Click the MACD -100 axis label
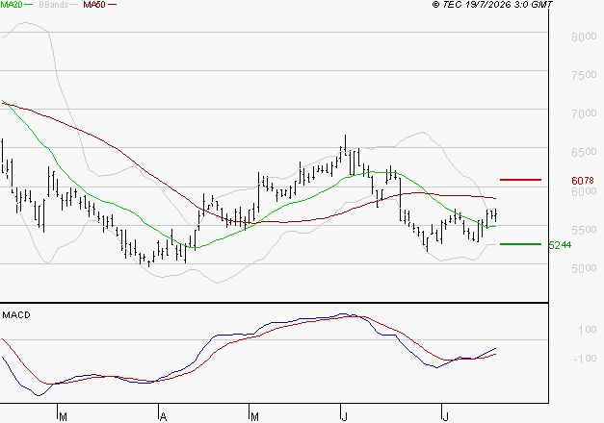Image resolution: width=604 pixels, height=423 pixels. click(x=585, y=359)
